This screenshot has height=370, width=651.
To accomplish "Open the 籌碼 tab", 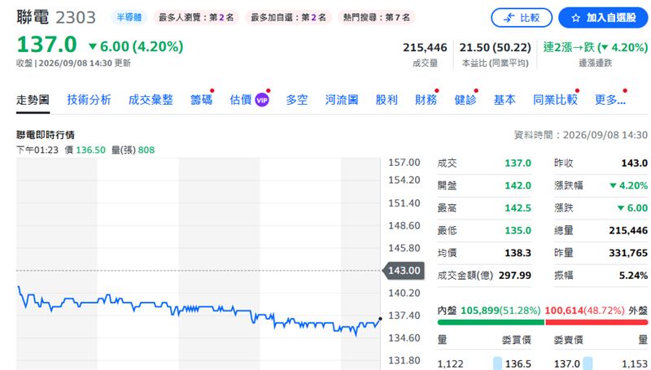I will 201,100.
